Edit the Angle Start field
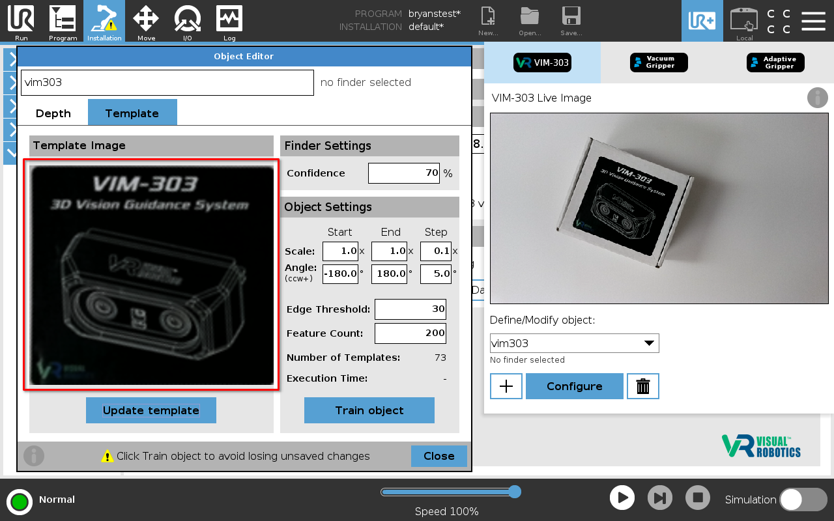 pyautogui.click(x=340, y=274)
